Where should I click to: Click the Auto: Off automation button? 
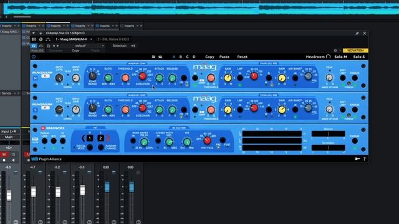tap(37, 50)
